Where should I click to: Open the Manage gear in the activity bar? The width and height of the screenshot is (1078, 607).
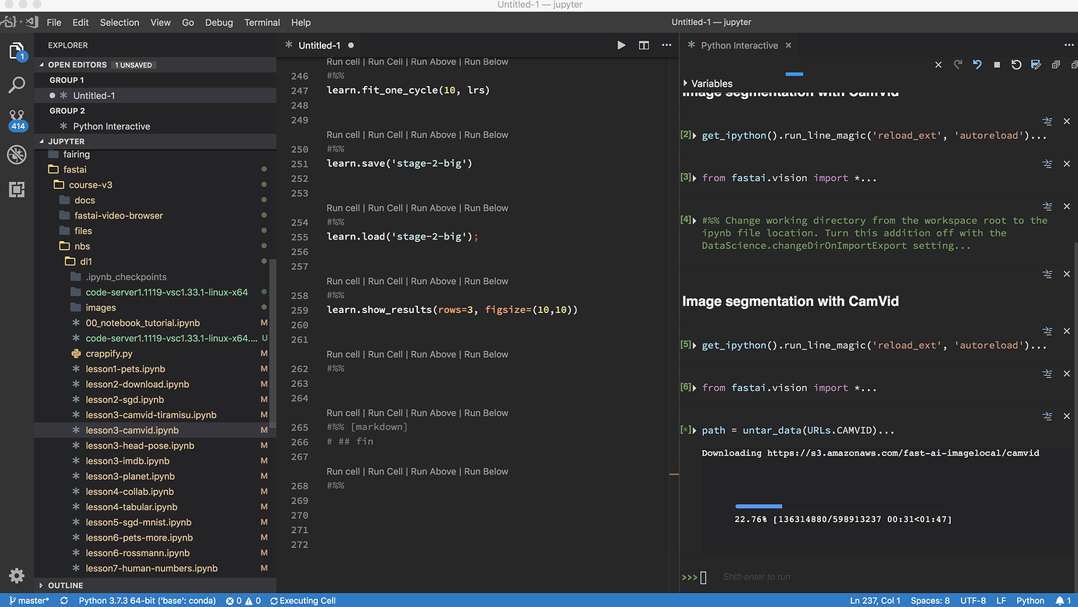pyautogui.click(x=16, y=576)
